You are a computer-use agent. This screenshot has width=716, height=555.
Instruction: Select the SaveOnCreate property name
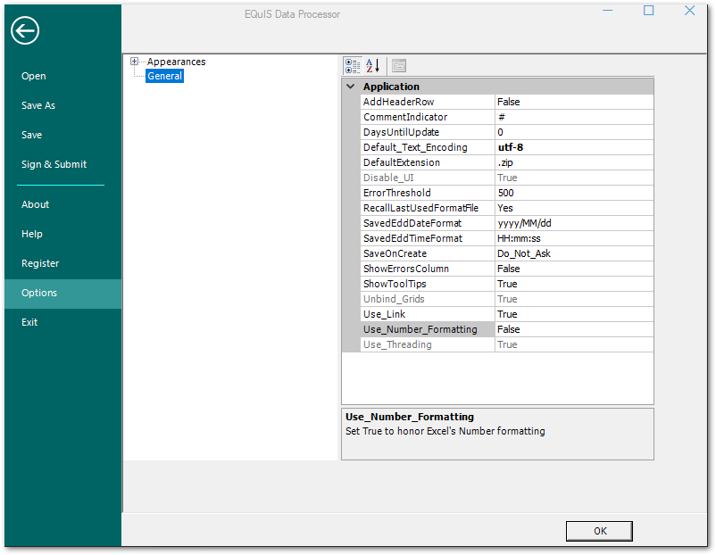427,253
